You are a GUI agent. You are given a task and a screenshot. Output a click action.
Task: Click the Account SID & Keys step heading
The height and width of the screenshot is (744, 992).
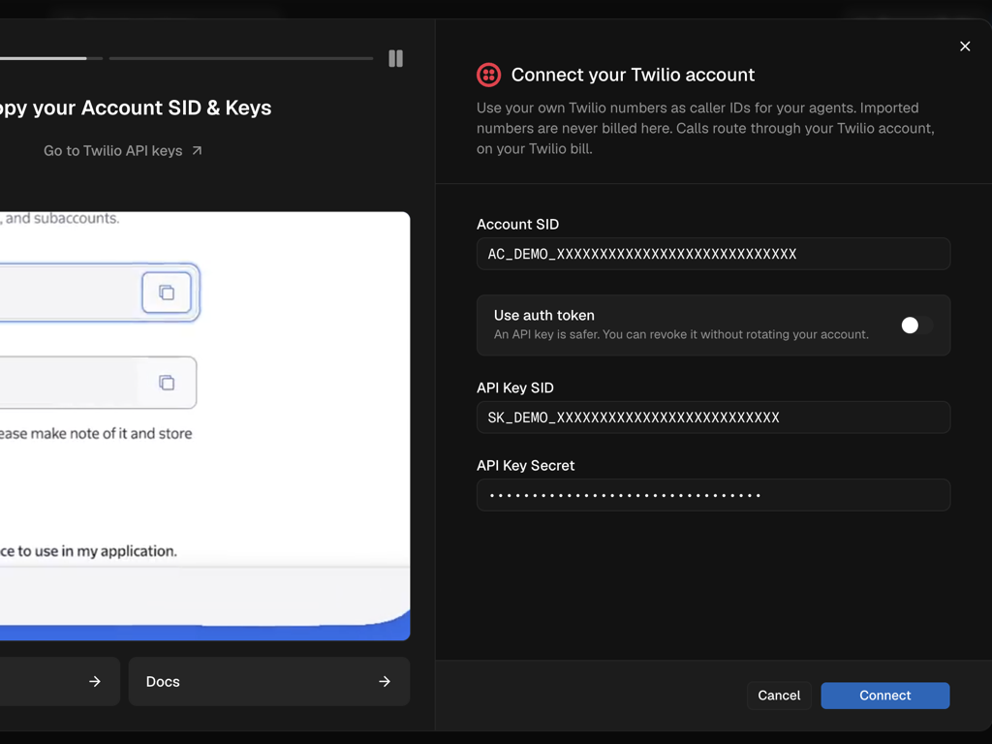coord(136,108)
